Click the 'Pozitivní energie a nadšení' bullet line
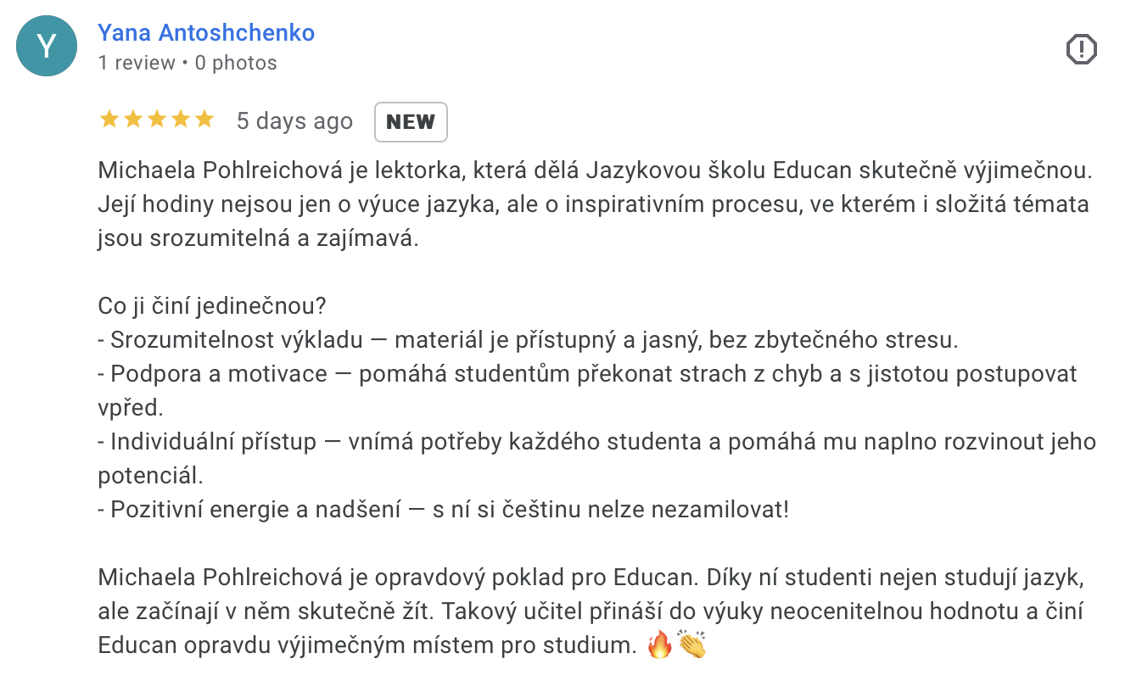1142x681 pixels. click(x=444, y=510)
